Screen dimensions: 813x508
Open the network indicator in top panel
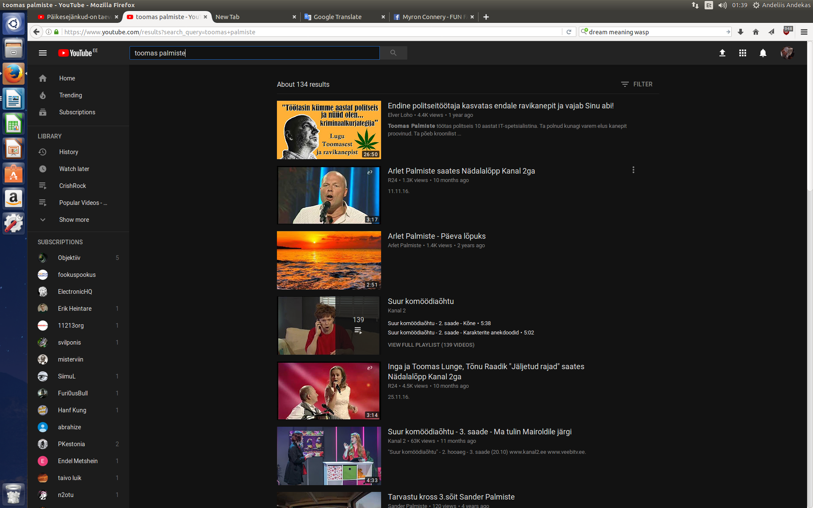point(695,5)
